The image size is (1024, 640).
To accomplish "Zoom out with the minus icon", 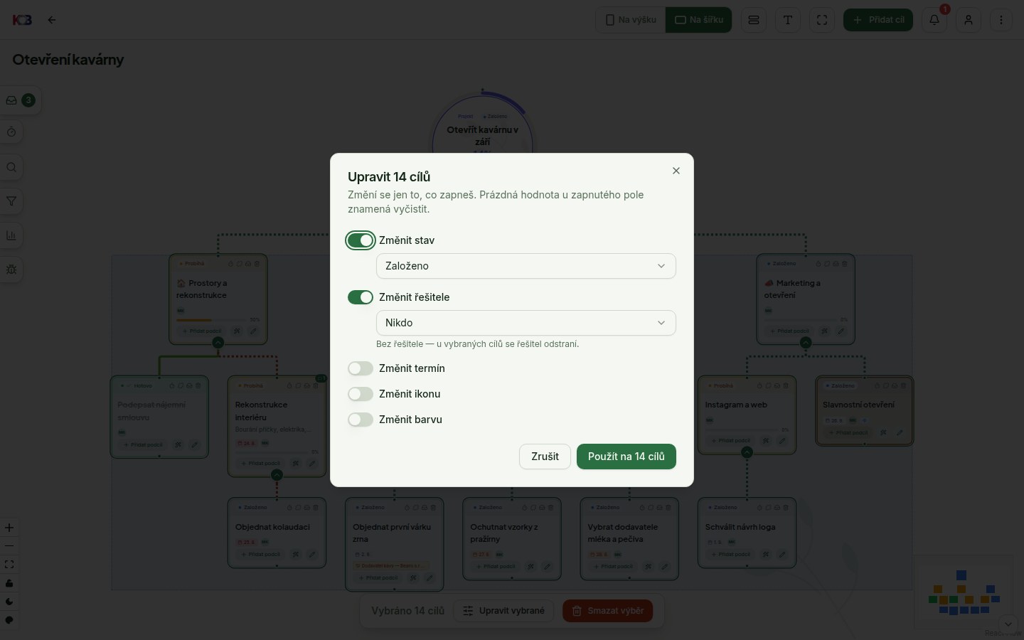I will pyautogui.click(x=9, y=546).
